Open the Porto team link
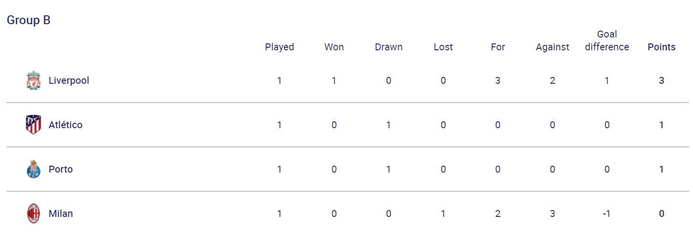 point(61,169)
